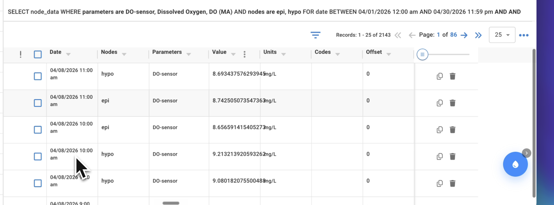The image size is (554, 205).
Task: Delete the epi 8.742 record row
Action: 452,103
